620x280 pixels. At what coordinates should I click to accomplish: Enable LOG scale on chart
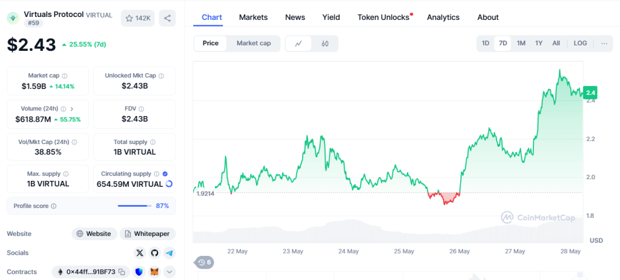(x=580, y=44)
